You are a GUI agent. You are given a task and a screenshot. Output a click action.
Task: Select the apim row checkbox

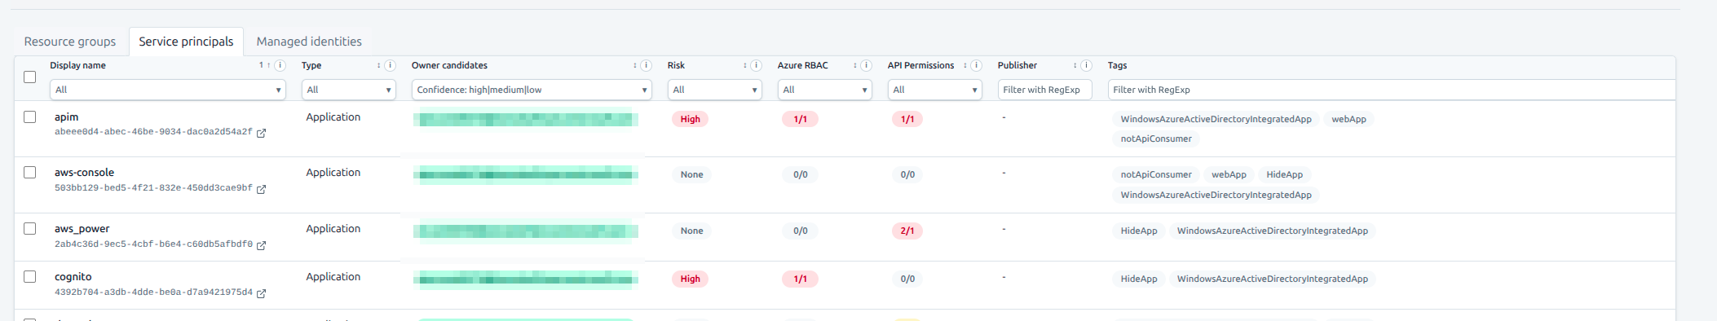[30, 117]
